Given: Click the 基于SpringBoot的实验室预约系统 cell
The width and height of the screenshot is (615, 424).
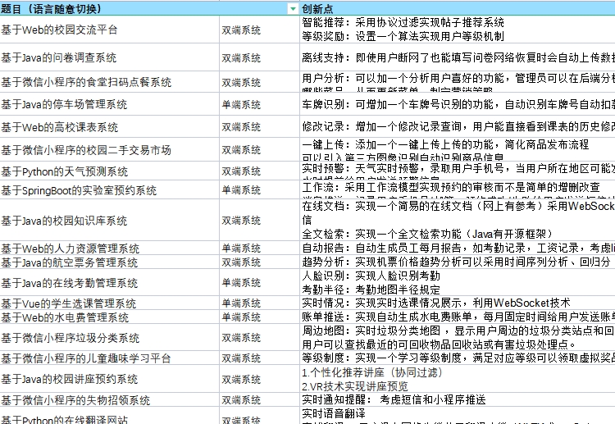Looking at the screenshot, I should pyautogui.click(x=108, y=190).
